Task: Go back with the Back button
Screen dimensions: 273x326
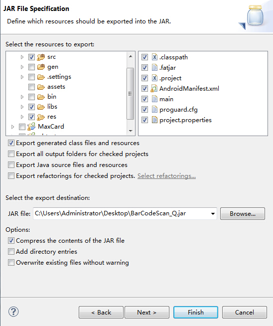Action: tap(101, 312)
